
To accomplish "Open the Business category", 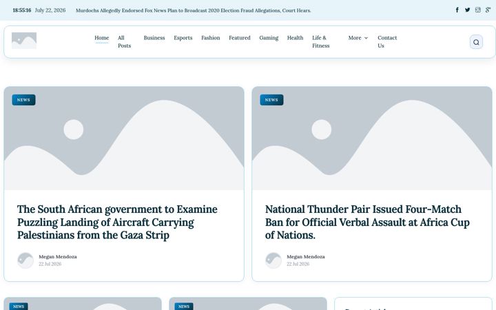I will click(x=154, y=38).
